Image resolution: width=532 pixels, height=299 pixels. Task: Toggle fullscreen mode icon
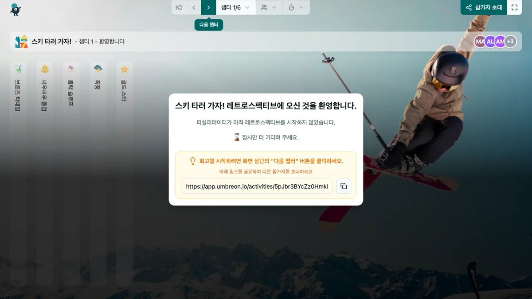514,8
